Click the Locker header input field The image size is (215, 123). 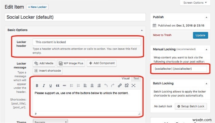(87, 42)
